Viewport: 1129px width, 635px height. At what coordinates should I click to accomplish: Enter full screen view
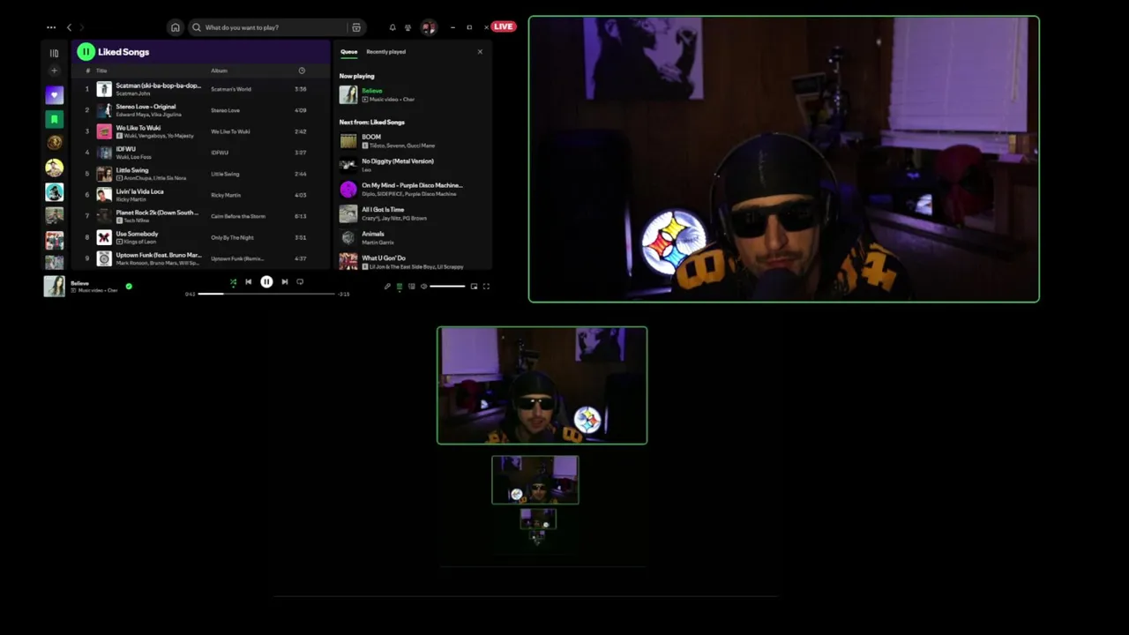[486, 286]
